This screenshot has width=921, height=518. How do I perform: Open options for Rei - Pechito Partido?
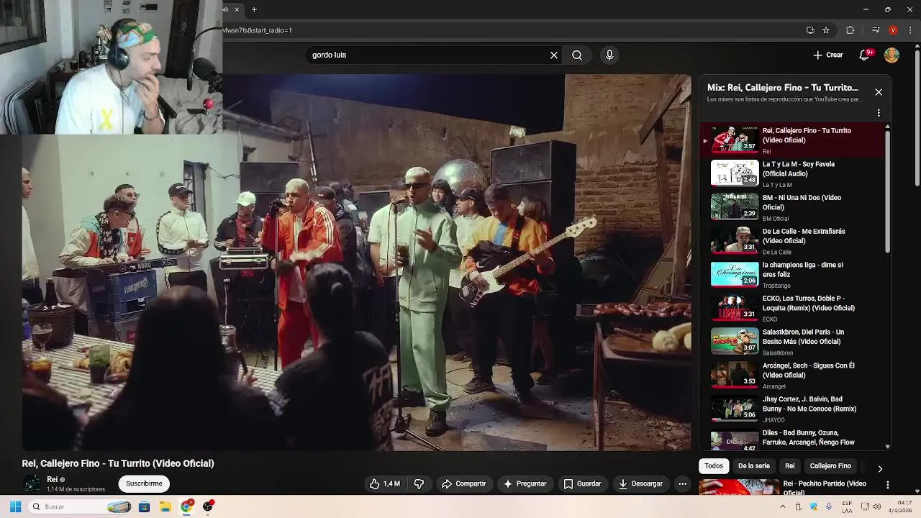887,485
